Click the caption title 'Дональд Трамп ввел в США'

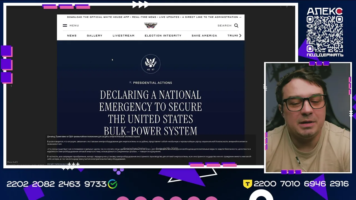[93, 136]
